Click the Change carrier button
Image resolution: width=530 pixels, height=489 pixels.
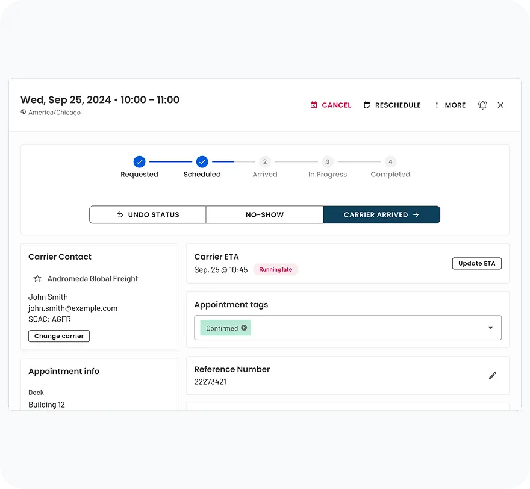tap(58, 336)
